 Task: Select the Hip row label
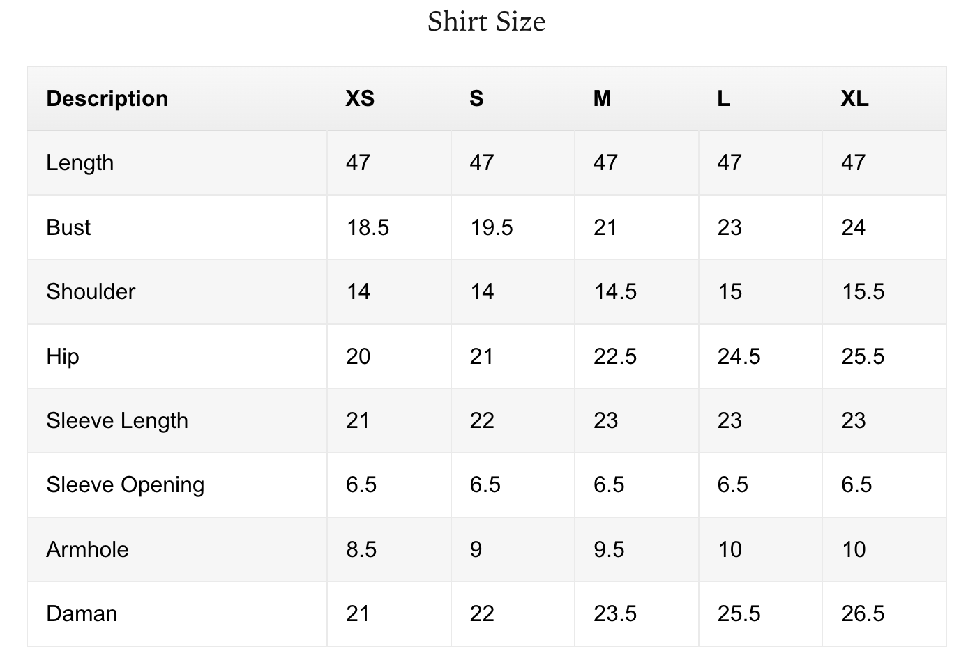tap(63, 357)
